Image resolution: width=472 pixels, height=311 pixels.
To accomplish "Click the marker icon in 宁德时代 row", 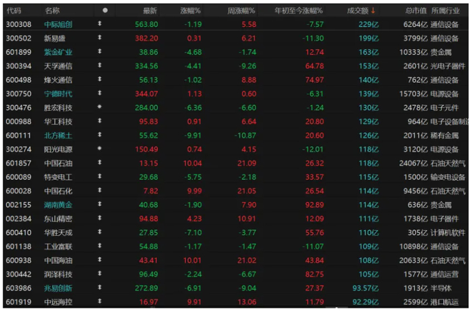I will tap(100, 94).
